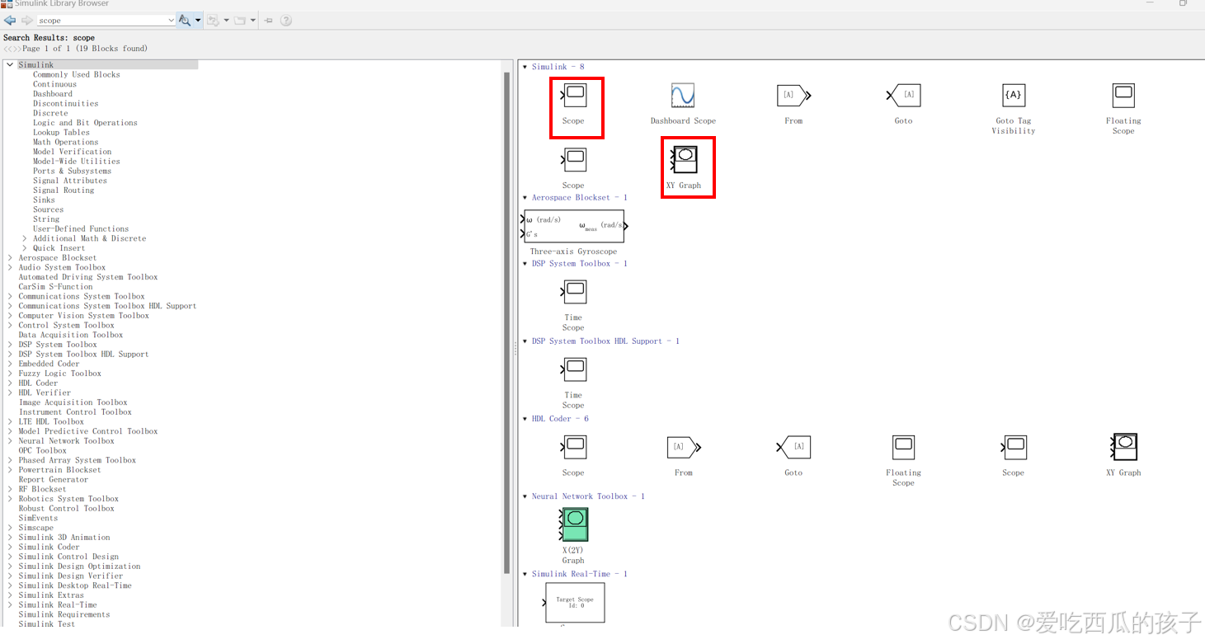Select the Discontinuities library
1205x644 pixels.
pos(65,104)
